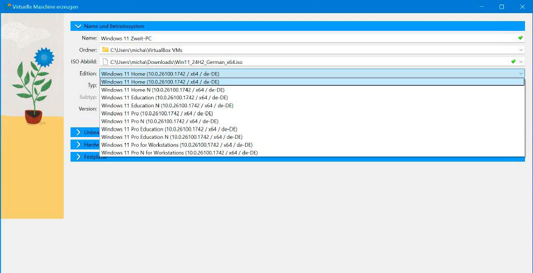Screen dimensions: 533x273
Task: Expand the unattended install section chevron
Action: 78,133
